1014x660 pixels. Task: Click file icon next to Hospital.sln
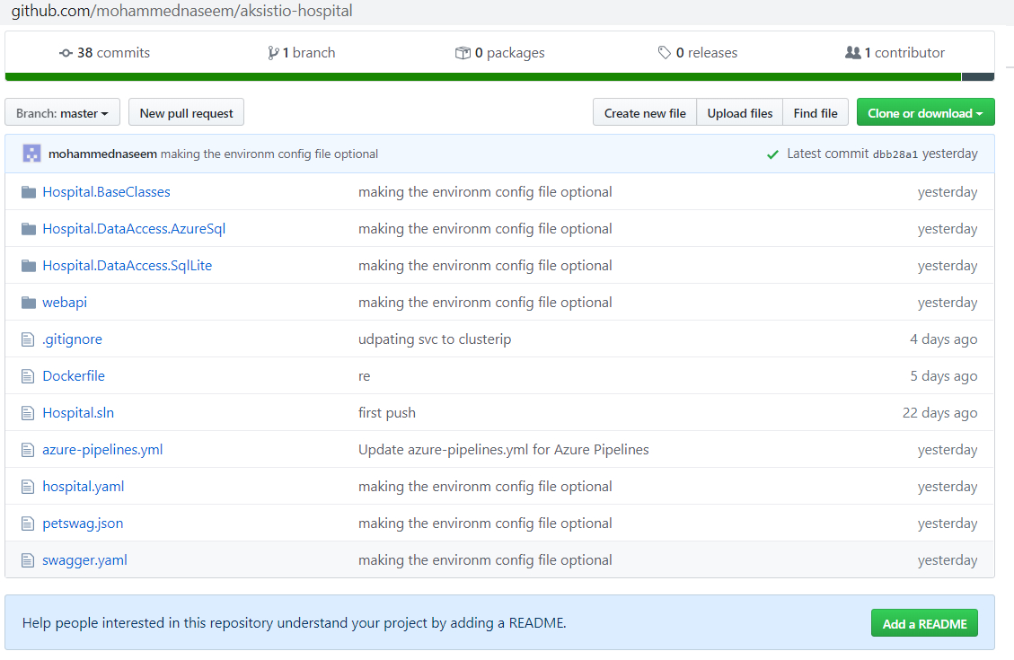tap(27, 413)
